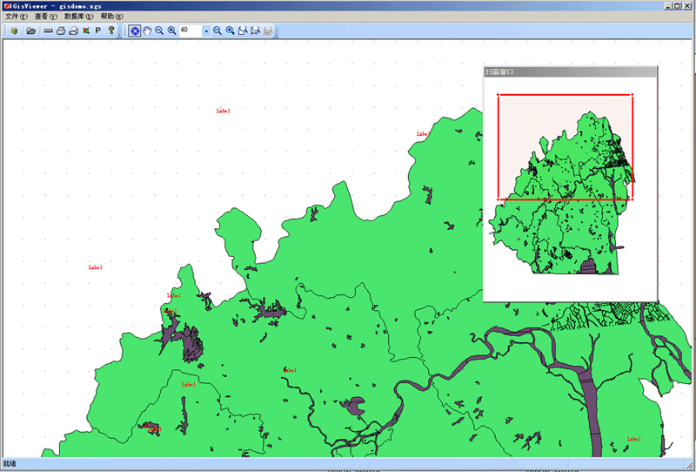This screenshot has height=472, width=696.
Task: Click the zoom out magnifier beside hand tool
Action: coord(159,30)
